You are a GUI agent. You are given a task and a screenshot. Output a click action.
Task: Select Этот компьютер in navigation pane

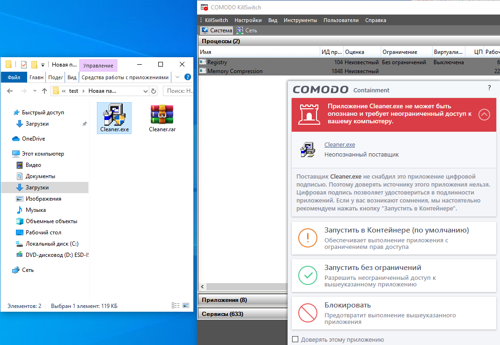(x=43, y=153)
